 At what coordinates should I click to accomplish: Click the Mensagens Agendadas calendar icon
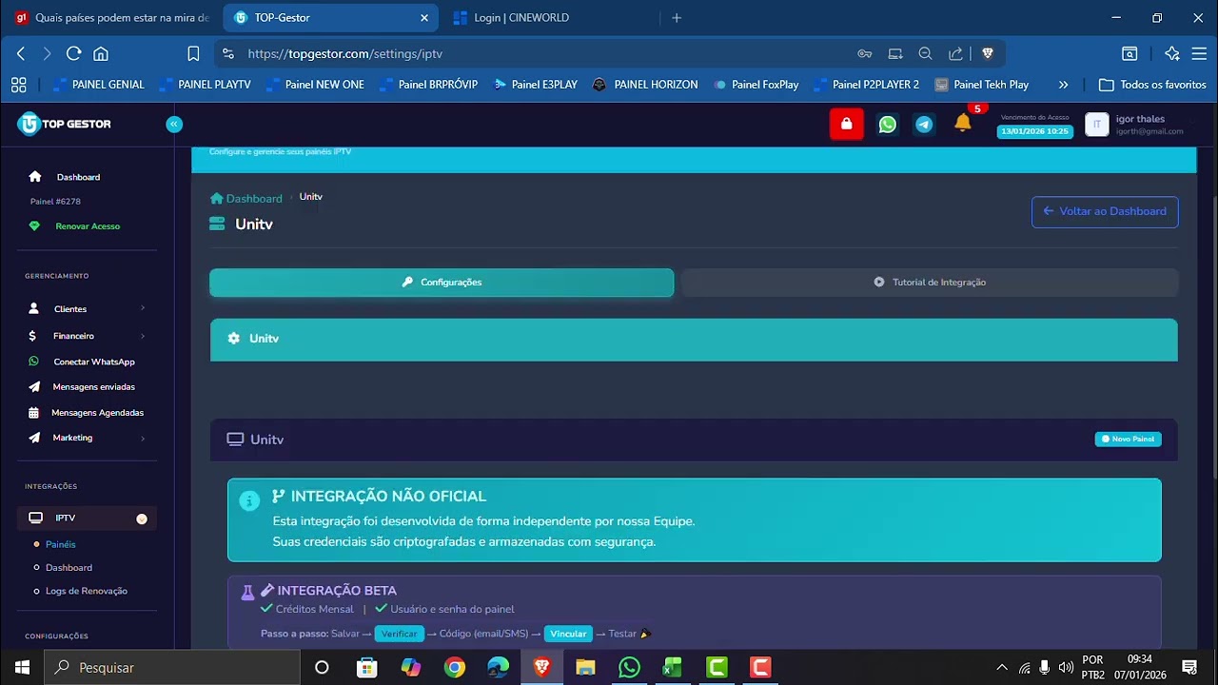coord(34,413)
